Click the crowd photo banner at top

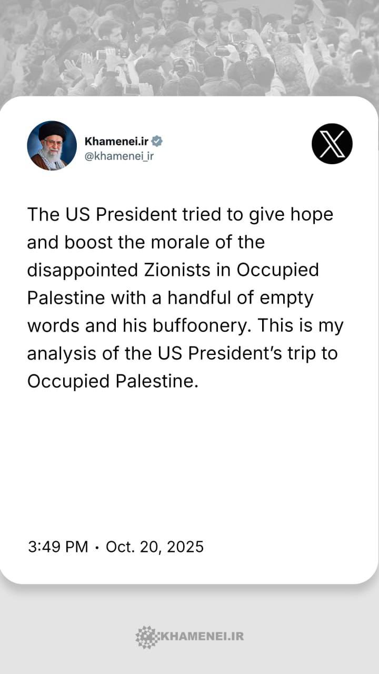pos(189,47)
